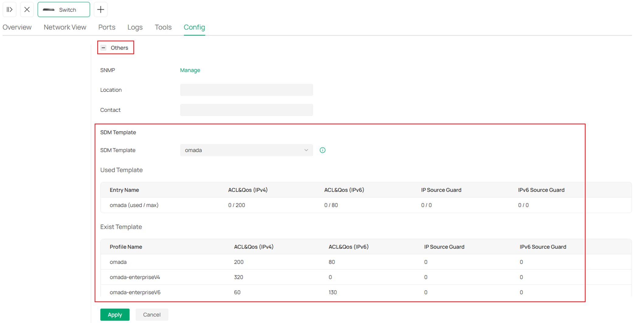This screenshot has height=323, width=635.
Task: Close the Switch device tab with the X icon
Action: point(27,9)
